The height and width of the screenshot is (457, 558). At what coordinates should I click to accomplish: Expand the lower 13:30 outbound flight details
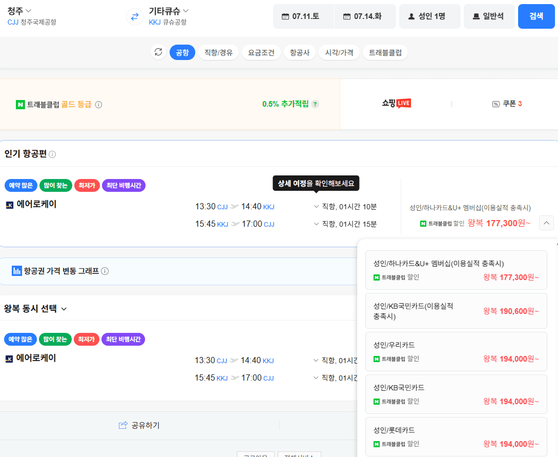(316, 361)
